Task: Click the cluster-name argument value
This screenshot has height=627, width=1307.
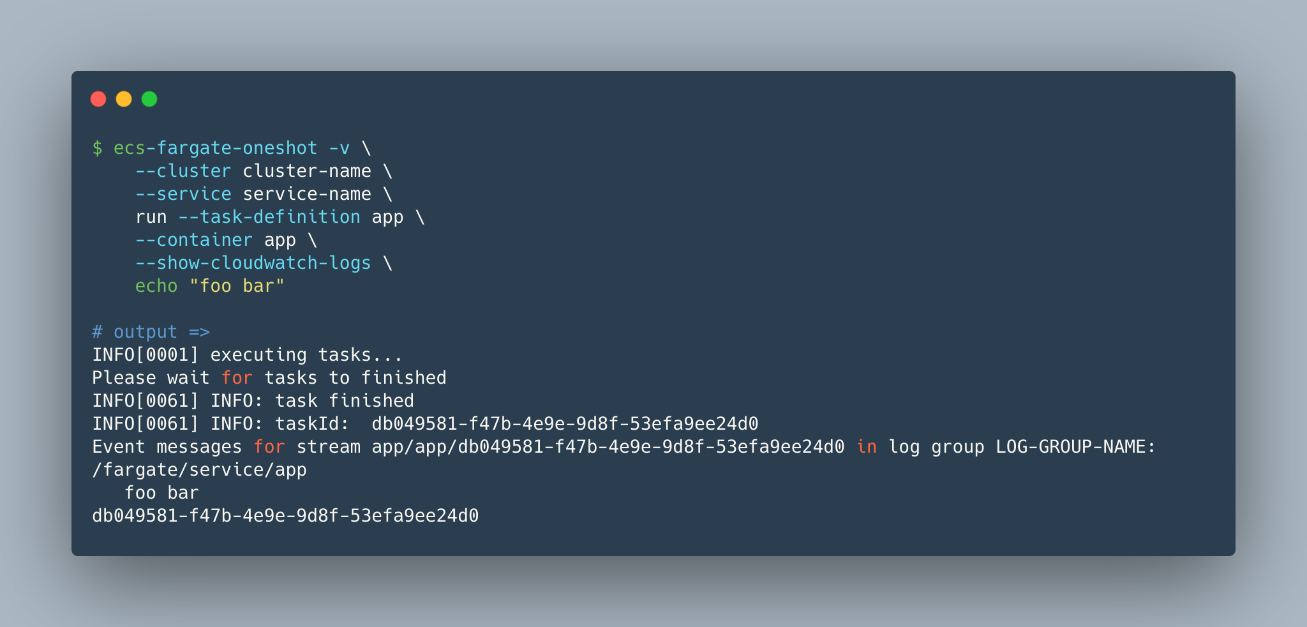Action: pos(306,171)
